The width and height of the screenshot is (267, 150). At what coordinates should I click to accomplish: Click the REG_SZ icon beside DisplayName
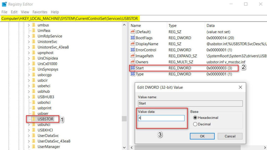(x=133, y=44)
